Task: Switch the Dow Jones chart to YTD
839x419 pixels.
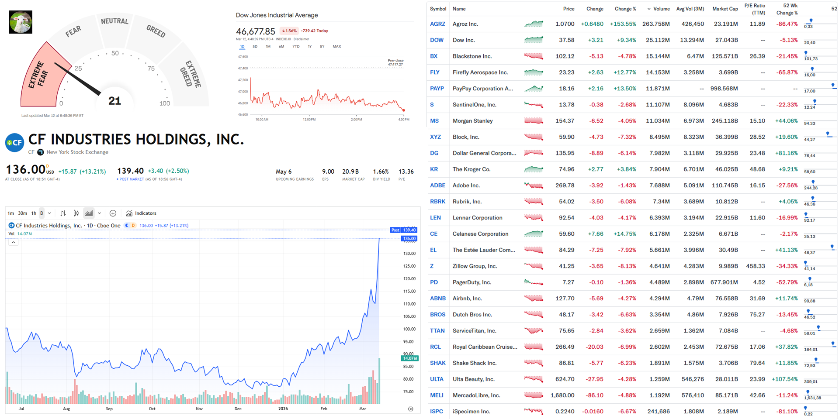Action: (x=296, y=46)
